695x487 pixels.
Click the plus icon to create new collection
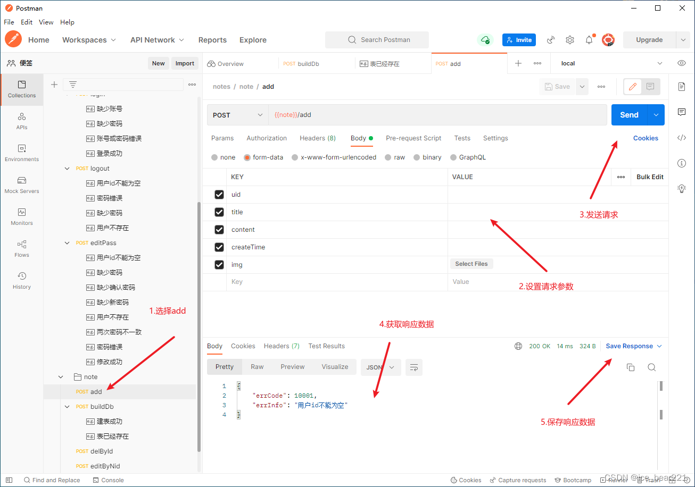click(x=54, y=85)
